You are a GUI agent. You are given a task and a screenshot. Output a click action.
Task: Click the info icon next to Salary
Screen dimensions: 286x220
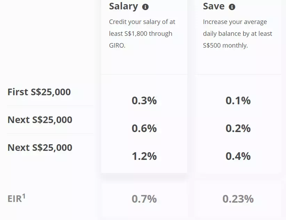coord(145,7)
